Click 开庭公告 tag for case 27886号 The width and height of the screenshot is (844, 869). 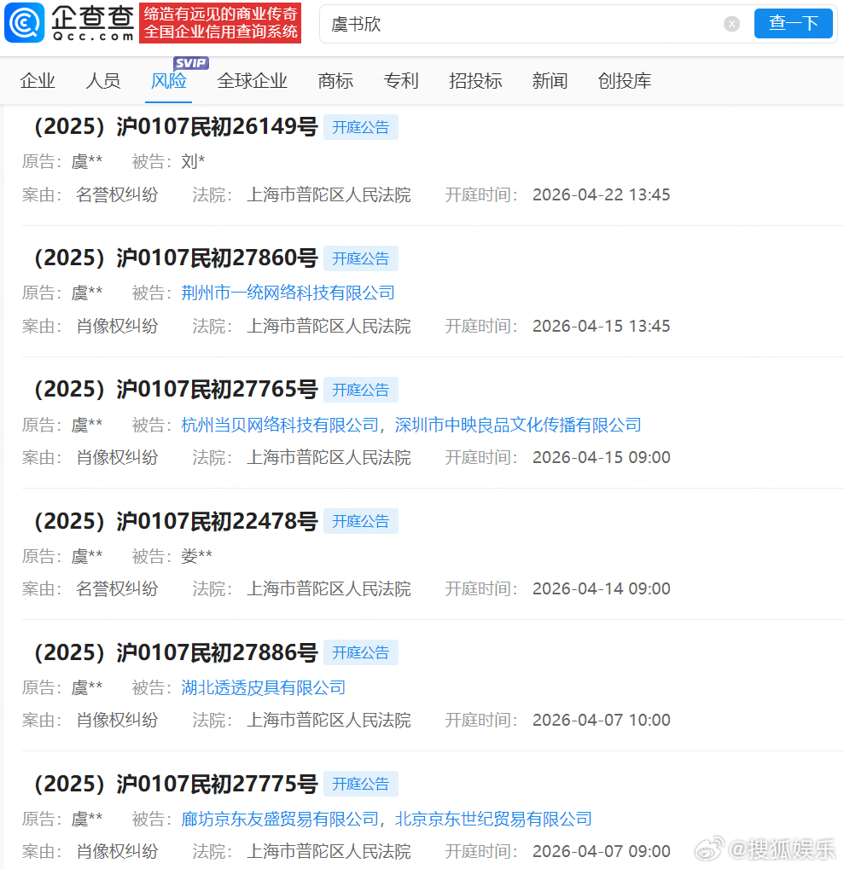361,653
